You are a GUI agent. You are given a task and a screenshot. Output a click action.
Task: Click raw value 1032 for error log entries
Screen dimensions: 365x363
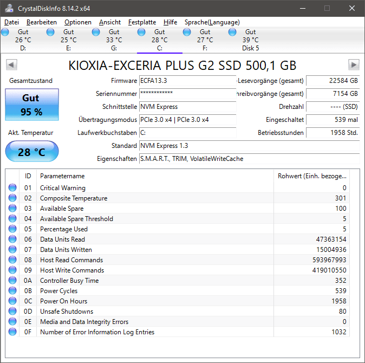(x=339, y=332)
